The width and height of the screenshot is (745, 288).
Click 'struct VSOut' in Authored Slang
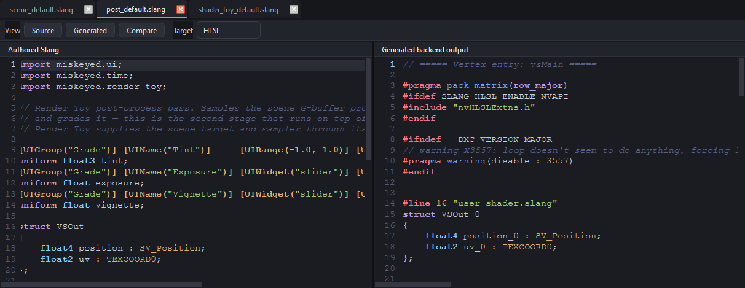(52, 227)
